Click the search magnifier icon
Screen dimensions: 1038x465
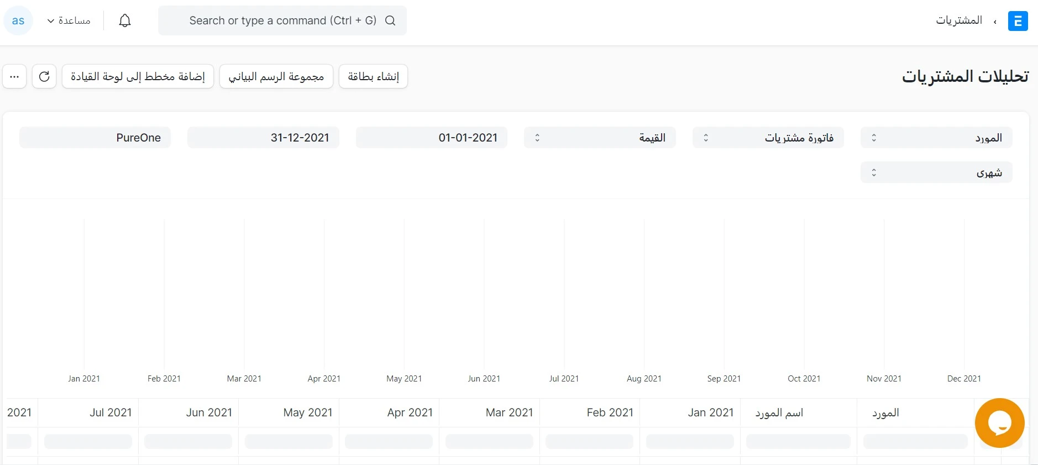[390, 20]
